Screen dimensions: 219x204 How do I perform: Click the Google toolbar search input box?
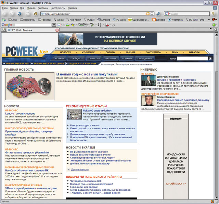coord(34,25)
